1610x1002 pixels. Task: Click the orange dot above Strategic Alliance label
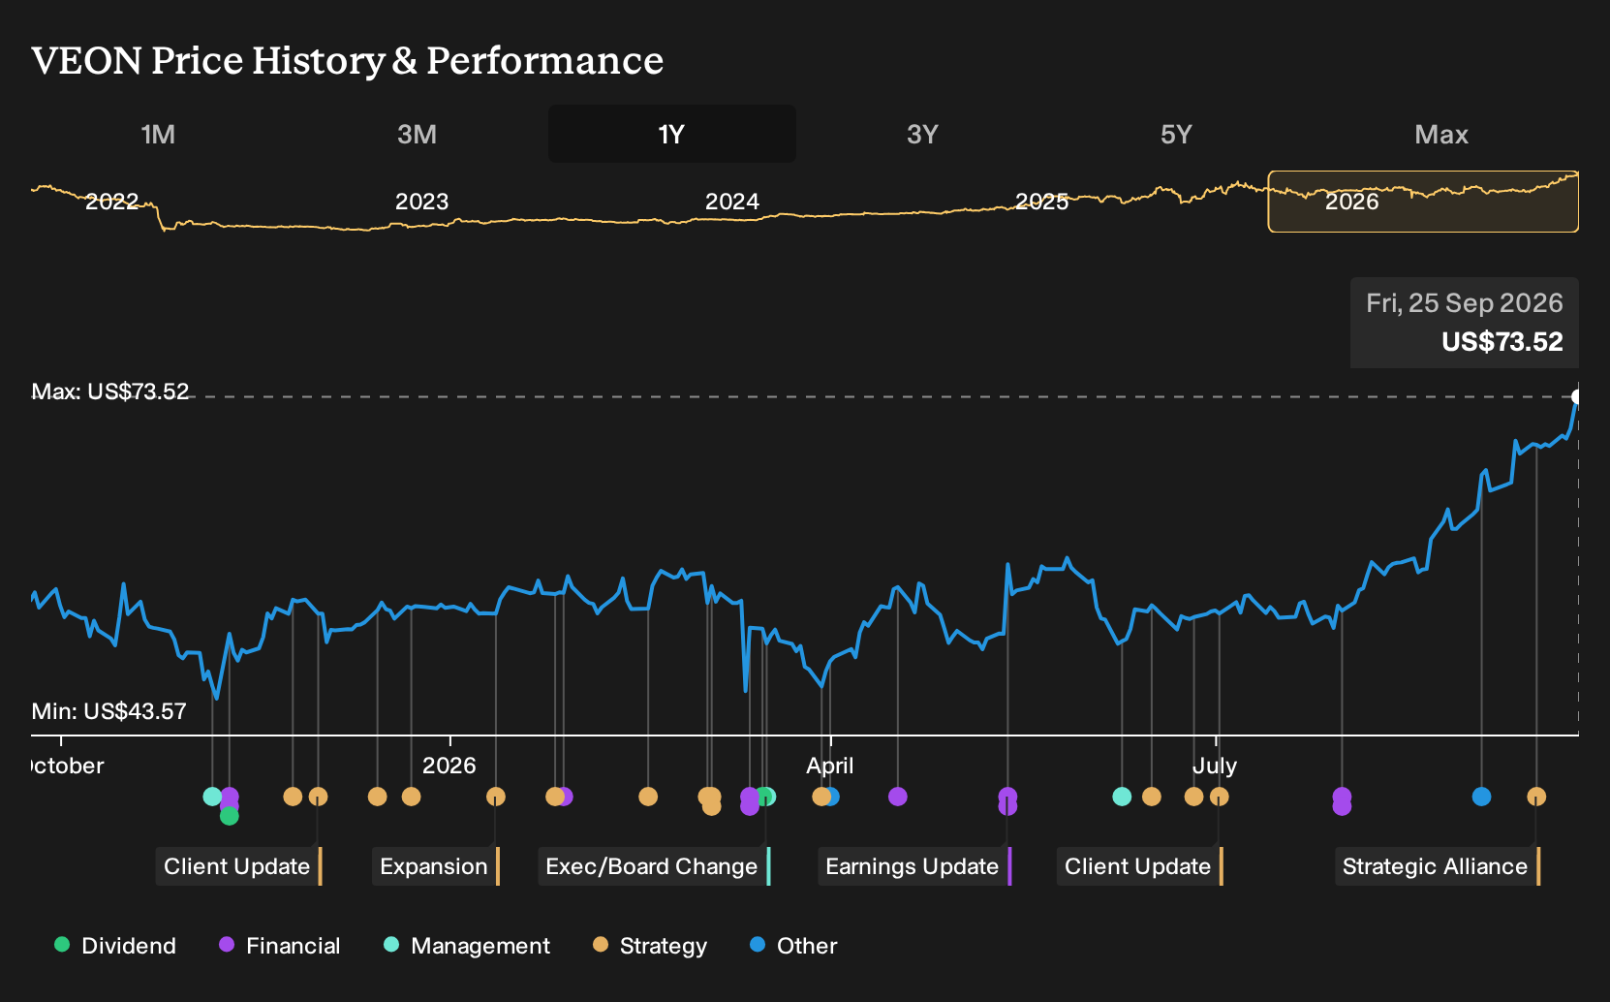[1536, 797]
